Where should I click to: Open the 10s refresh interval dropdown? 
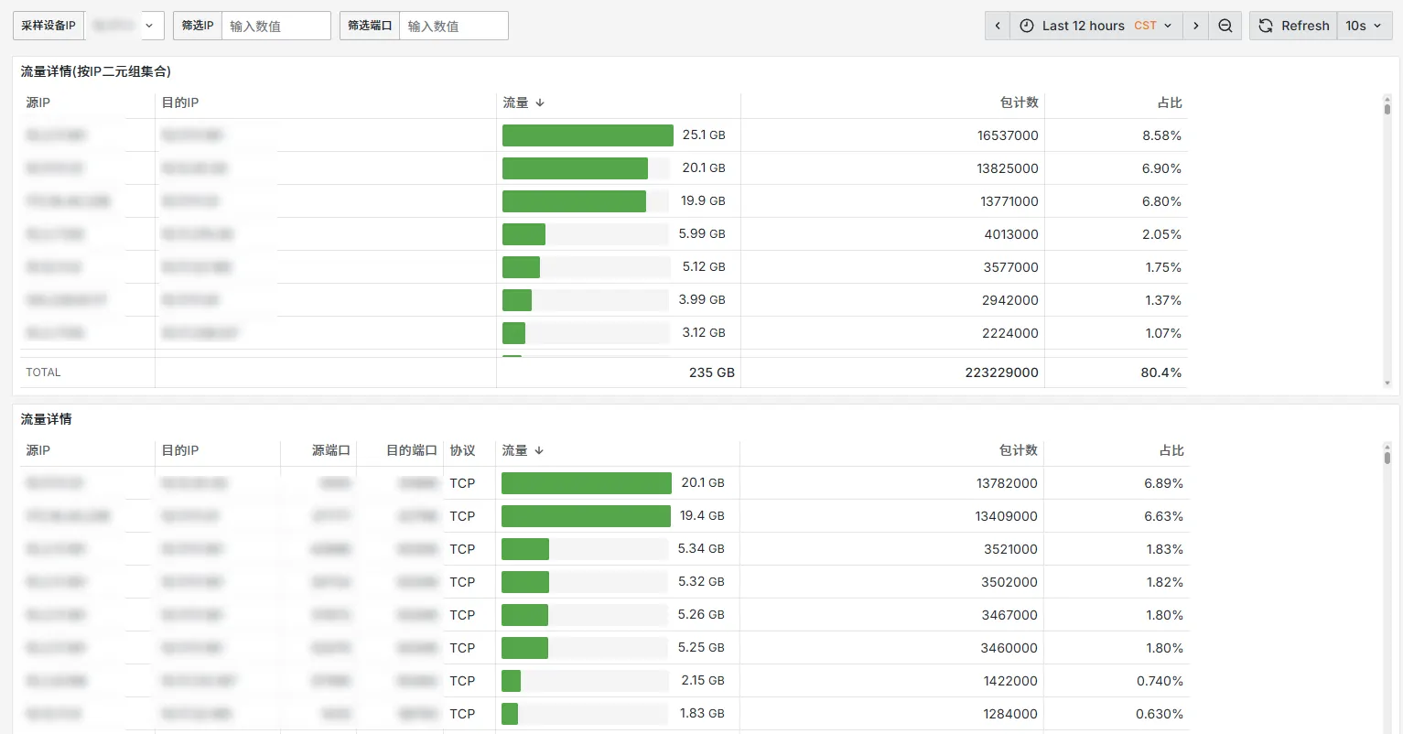point(1364,26)
